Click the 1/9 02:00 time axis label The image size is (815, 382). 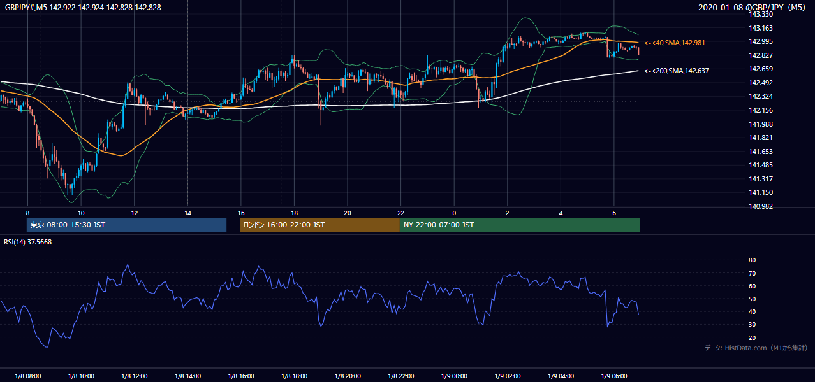pyautogui.click(x=507, y=376)
